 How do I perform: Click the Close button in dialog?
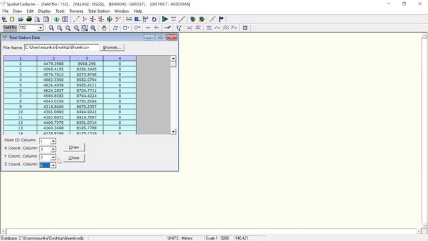coord(74,158)
